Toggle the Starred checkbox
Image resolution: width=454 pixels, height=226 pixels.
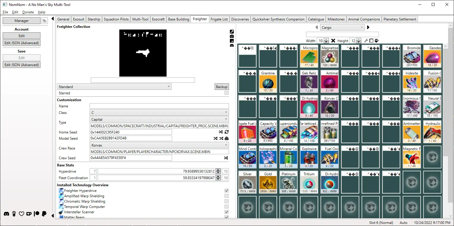(227, 93)
